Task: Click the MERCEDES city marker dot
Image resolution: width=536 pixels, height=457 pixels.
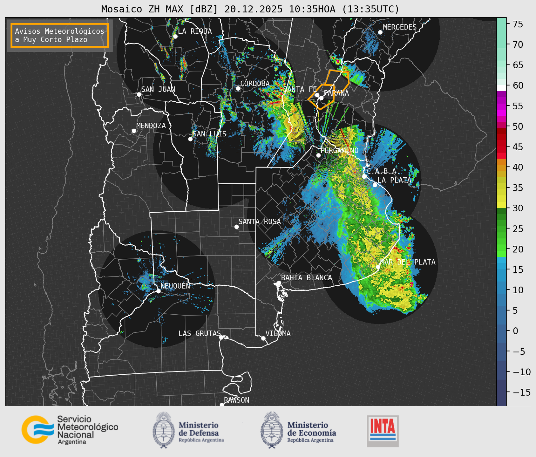Action: coord(380,32)
